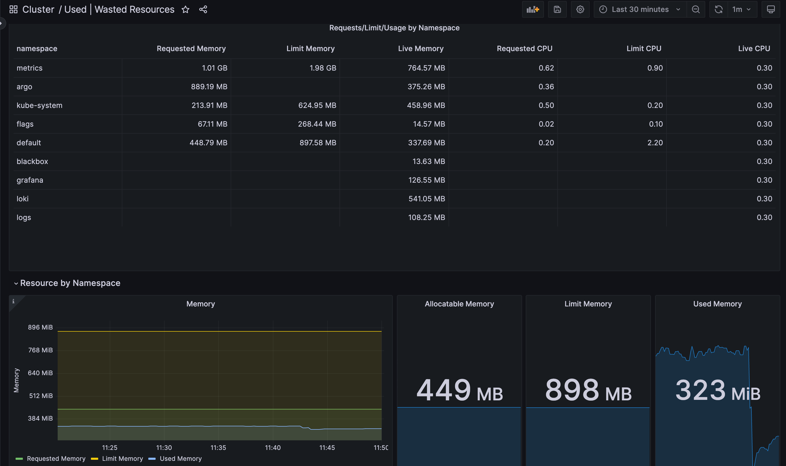Cycle view mode with monitor icon
This screenshot has height=466, width=786.
771,9
